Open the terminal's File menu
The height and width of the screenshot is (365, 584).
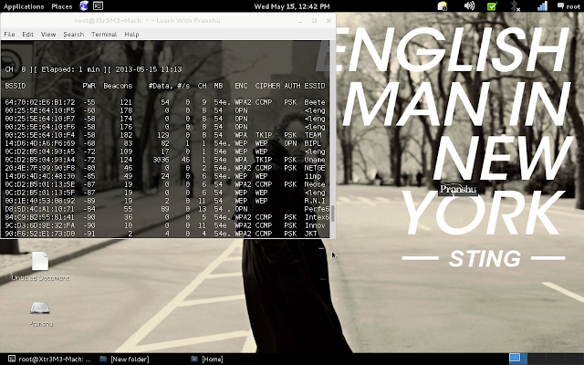click(x=9, y=34)
